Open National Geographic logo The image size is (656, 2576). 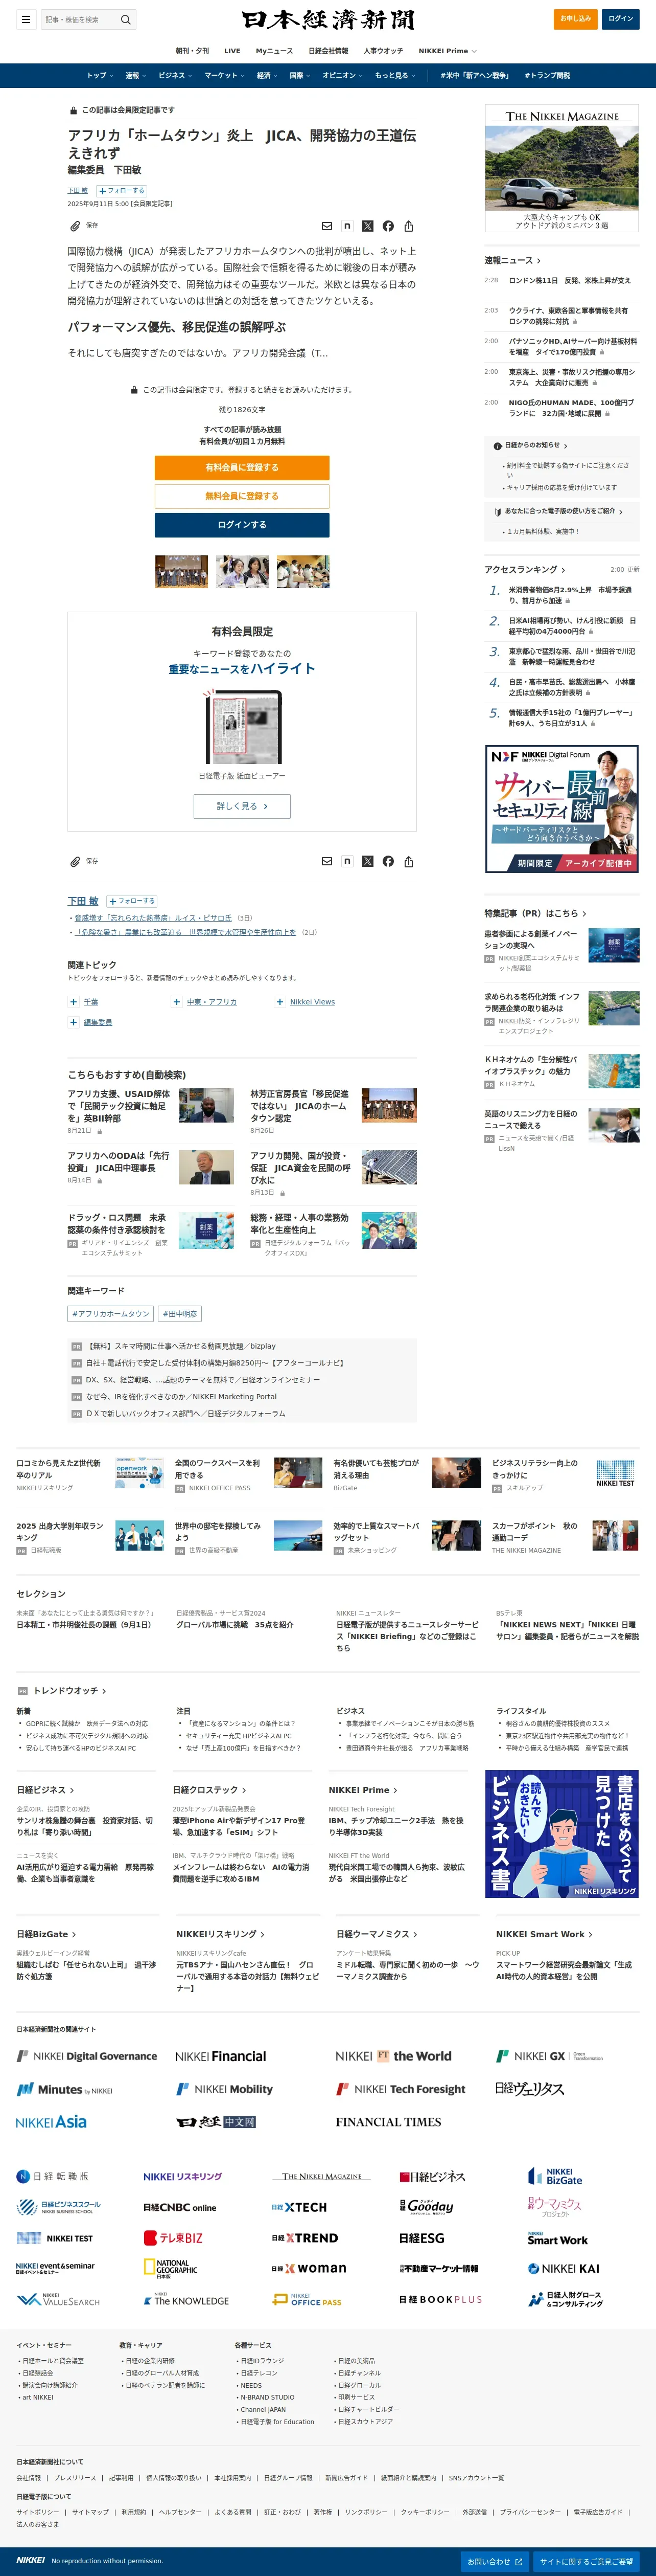(x=171, y=2269)
